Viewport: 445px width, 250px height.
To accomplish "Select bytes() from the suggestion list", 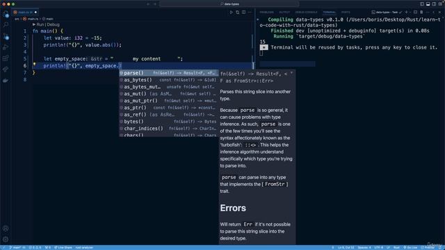I will [168, 122].
